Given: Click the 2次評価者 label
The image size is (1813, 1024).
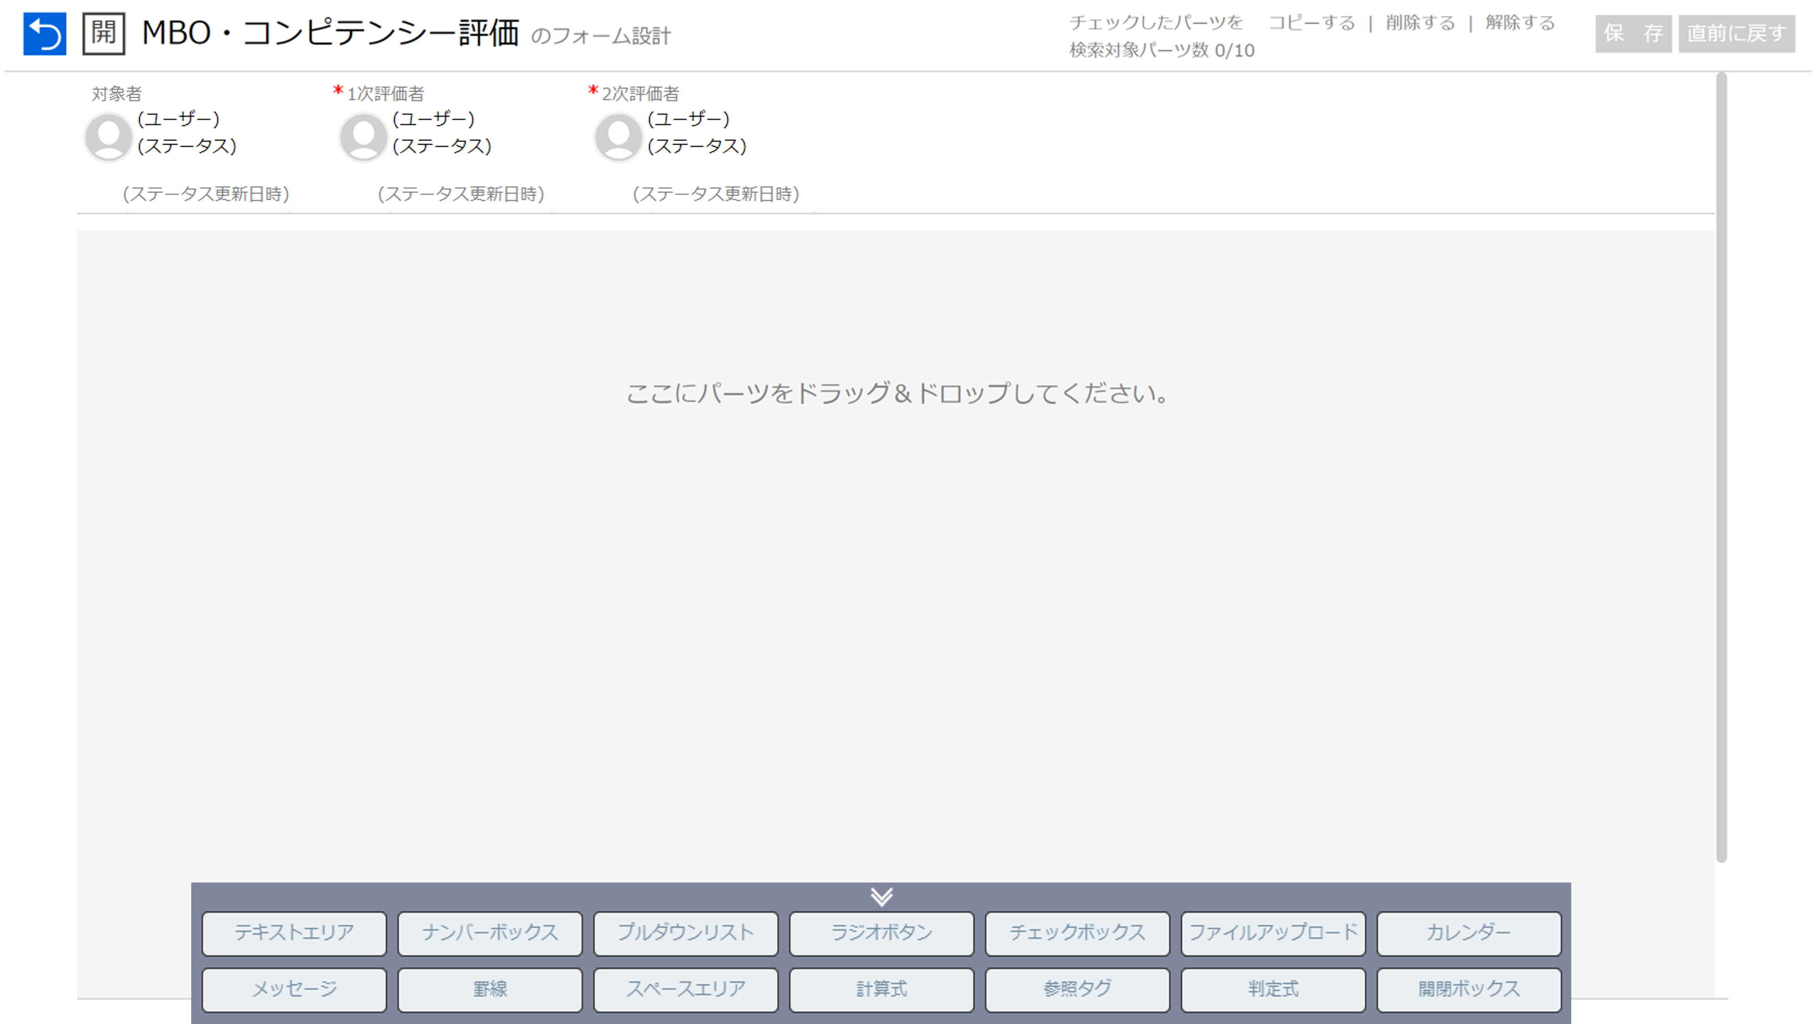Looking at the screenshot, I should [x=640, y=94].
